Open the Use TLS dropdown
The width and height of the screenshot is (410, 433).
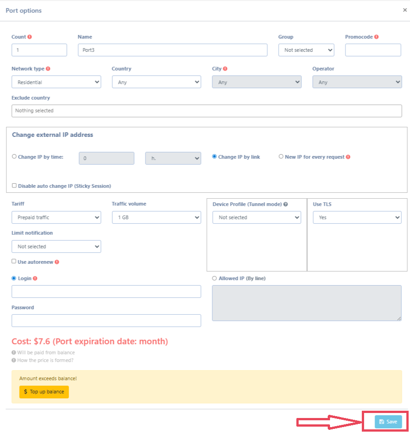[357, 217]
